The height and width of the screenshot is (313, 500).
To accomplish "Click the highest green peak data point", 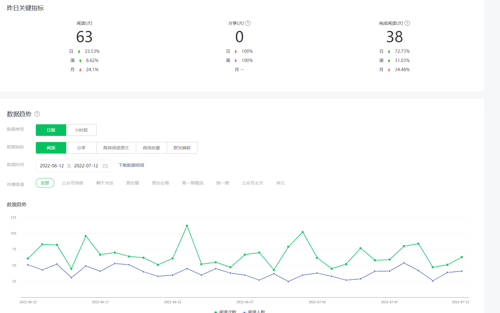I will (187, 226).
